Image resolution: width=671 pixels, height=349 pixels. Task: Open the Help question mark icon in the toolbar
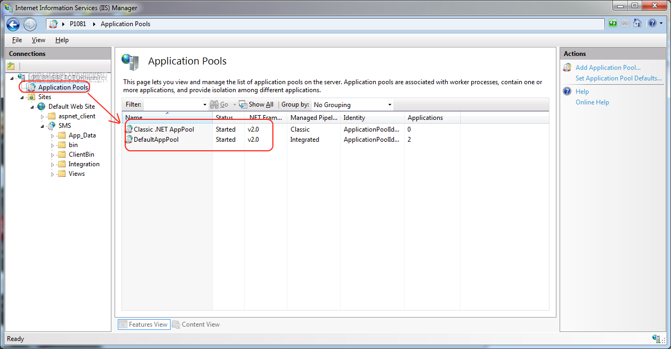(651, 23)
